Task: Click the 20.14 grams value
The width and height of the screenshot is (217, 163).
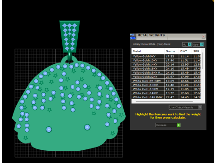Action: (170, 64)
